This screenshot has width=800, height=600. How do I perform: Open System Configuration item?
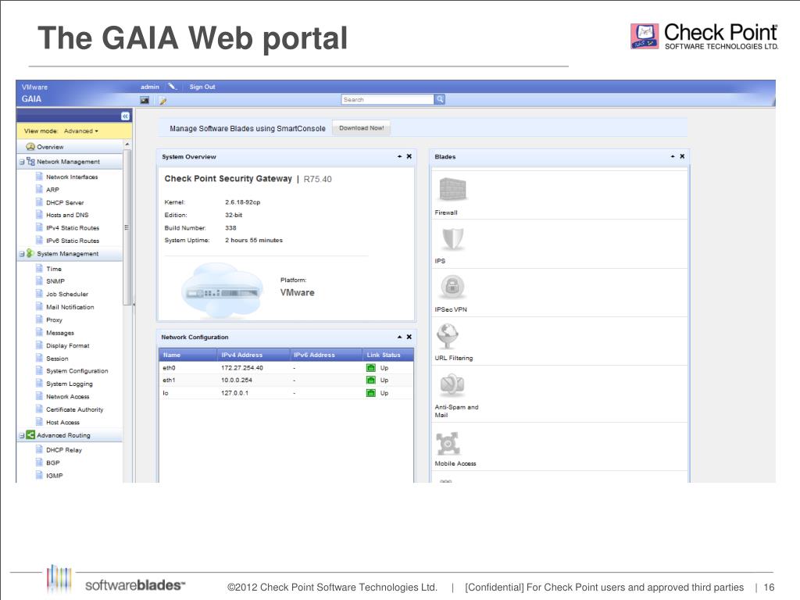pos(77,371)
